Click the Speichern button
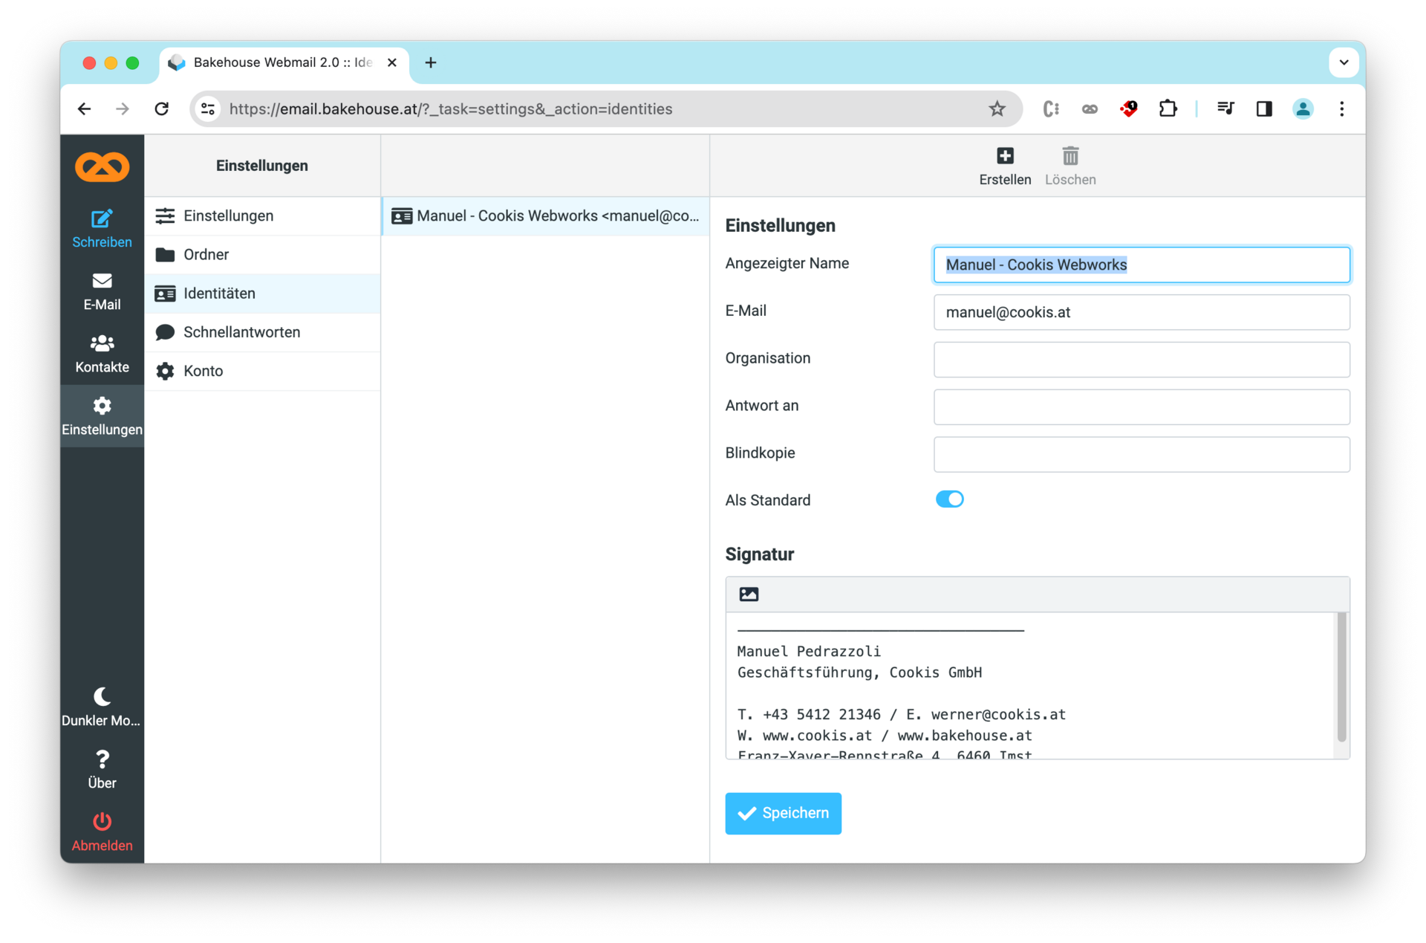The width and height of the screenshot is (1426, 943). [x=783, y=813]
